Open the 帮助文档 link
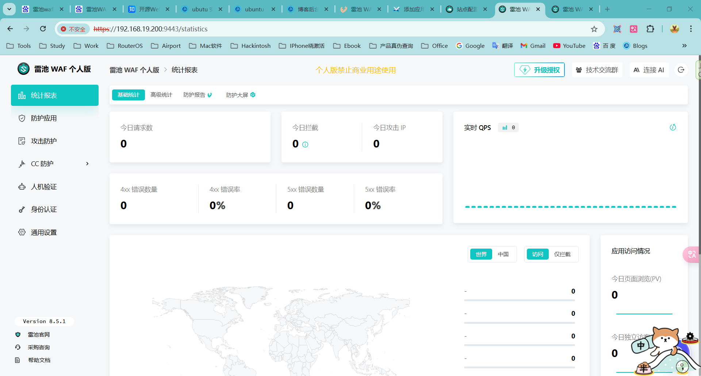 (x=39, y=360)
